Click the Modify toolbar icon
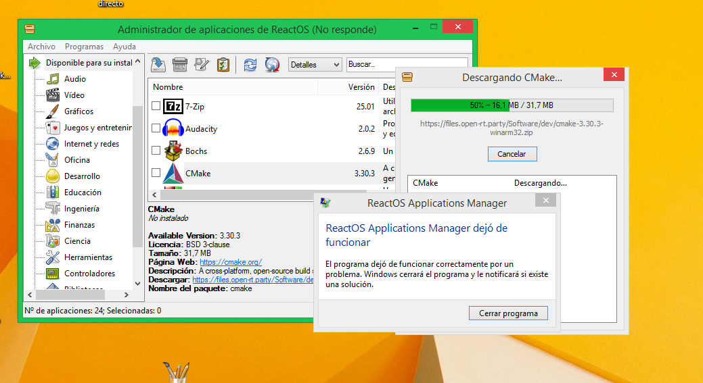This screenshot has height=383, width=703. pos(201,65)
